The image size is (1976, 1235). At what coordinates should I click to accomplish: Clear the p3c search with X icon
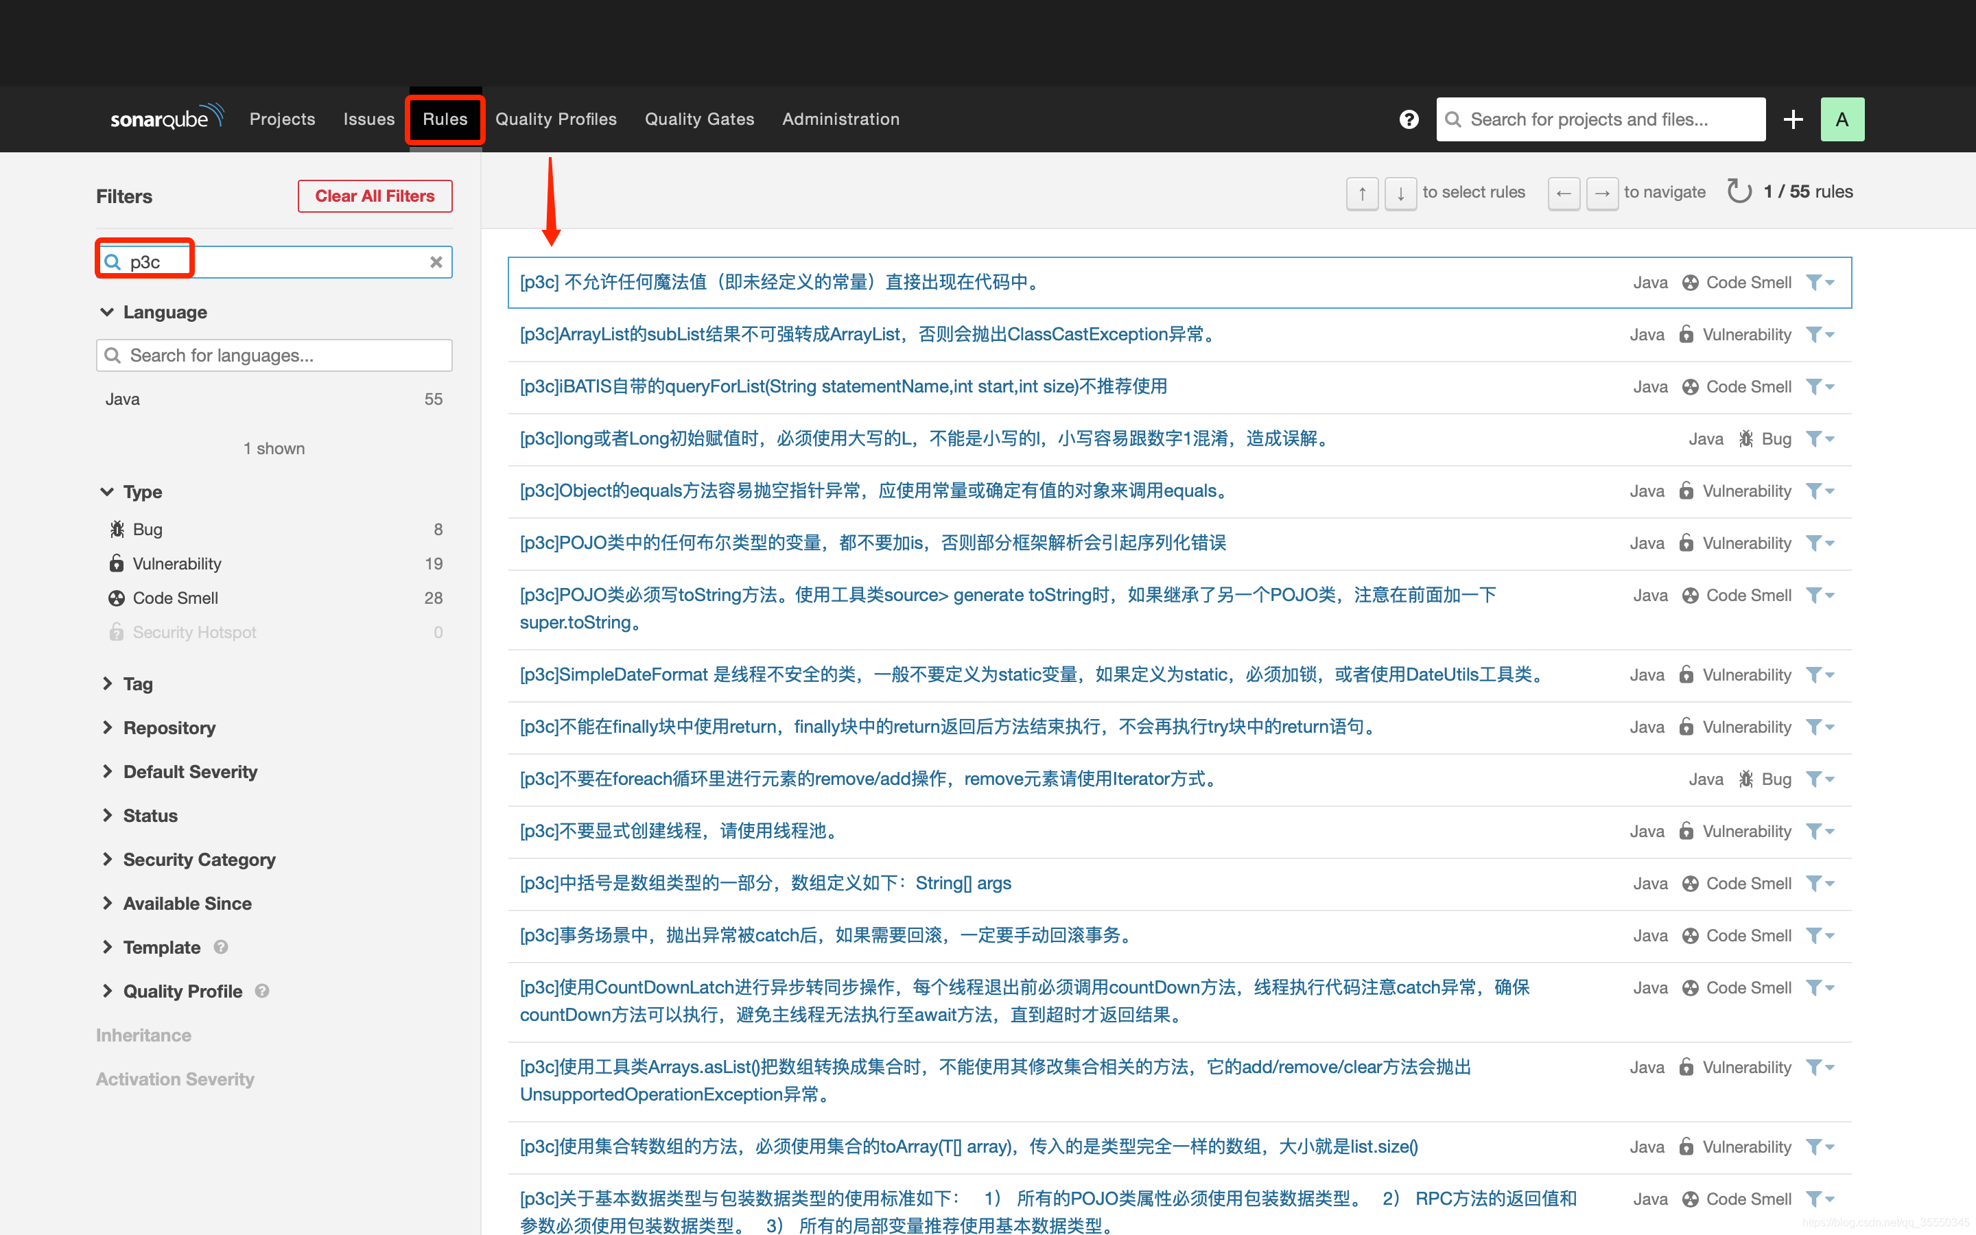point(436,262)
